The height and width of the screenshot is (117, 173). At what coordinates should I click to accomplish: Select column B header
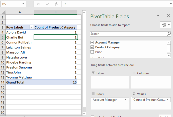[x=55, y=12]
